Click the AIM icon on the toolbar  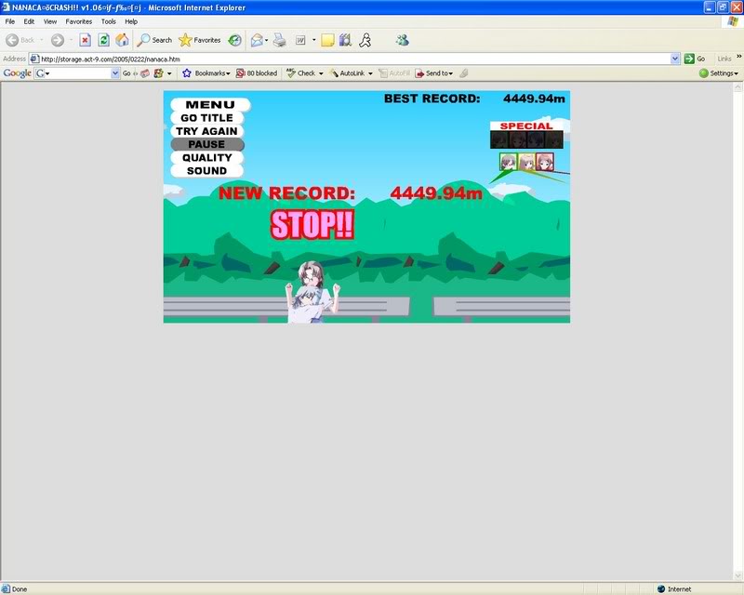click(x=366, y=40)
